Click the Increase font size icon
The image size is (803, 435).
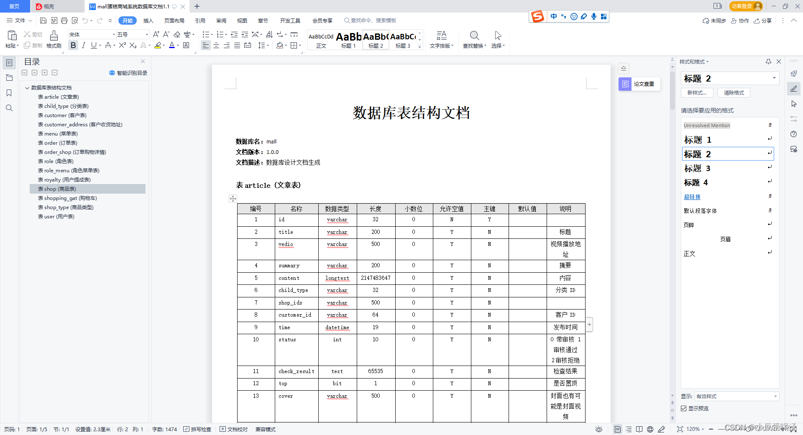(x=156, y=34)
